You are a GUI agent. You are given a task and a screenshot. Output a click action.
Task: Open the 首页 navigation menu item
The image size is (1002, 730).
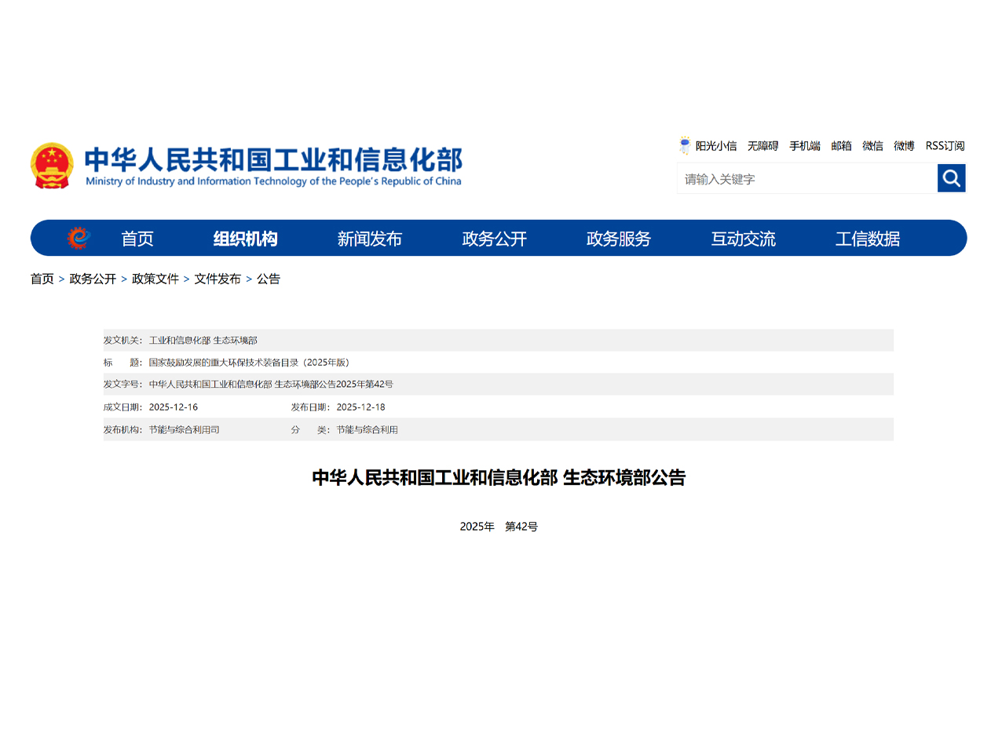[x=137, y=239]
